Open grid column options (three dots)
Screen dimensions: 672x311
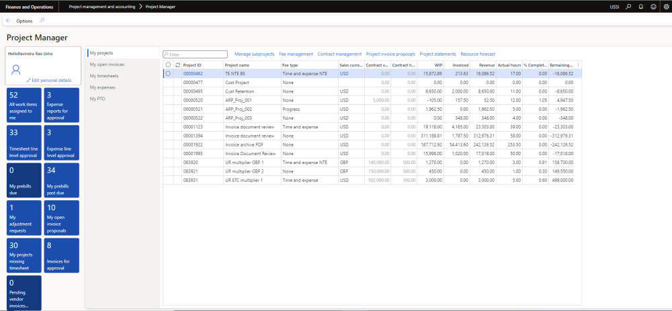point(578,65)
